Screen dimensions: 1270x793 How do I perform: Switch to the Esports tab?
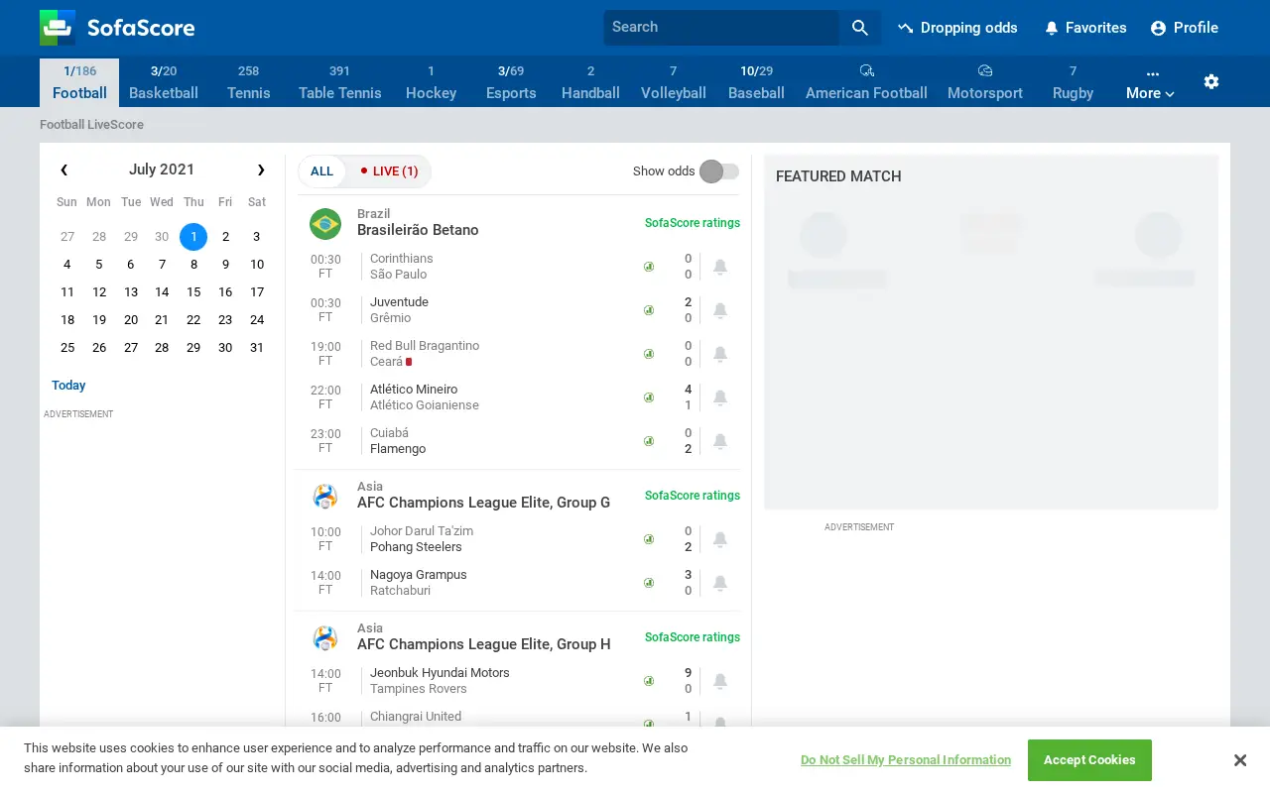pyautogui.click(x=511, y=82)
